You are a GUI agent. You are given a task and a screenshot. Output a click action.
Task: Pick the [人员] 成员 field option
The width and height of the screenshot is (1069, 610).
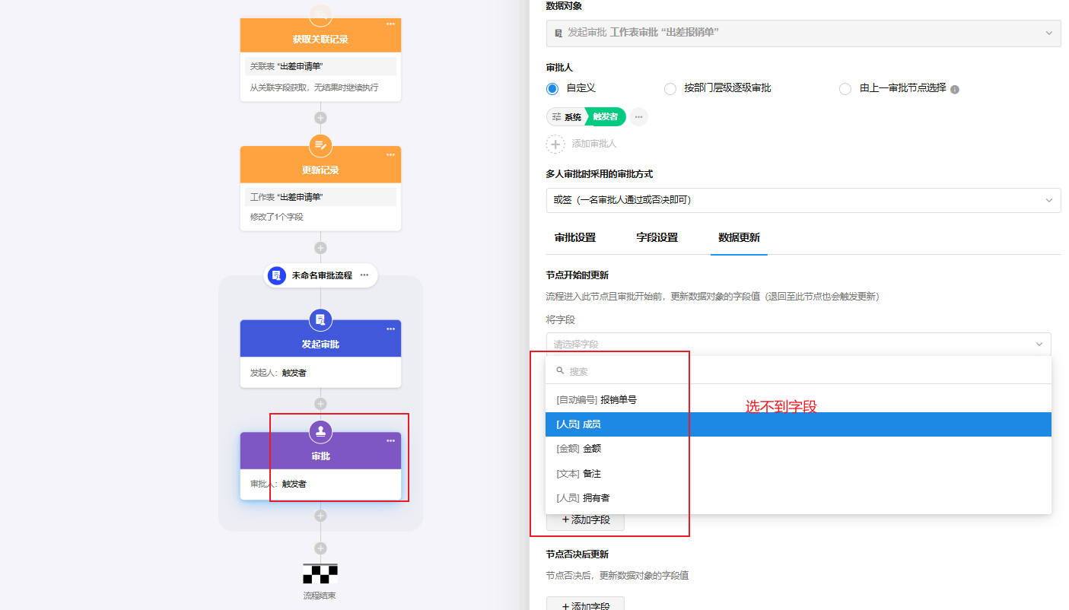point(798,424)
